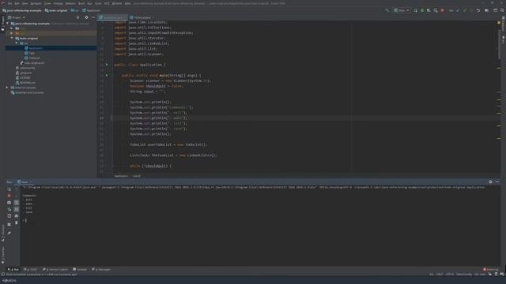506x284 pixels.
Task: Click the locate/scroll-from-source icon in Project panel
Action: click(77, 17)
